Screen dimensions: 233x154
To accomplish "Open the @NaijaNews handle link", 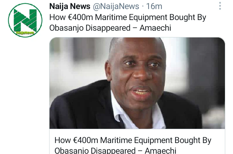I will [116, 6].
